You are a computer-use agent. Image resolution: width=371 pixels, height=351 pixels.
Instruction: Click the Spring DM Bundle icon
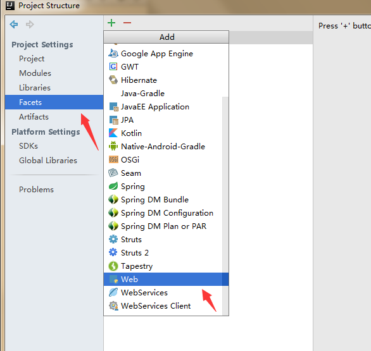pos(113,199)
